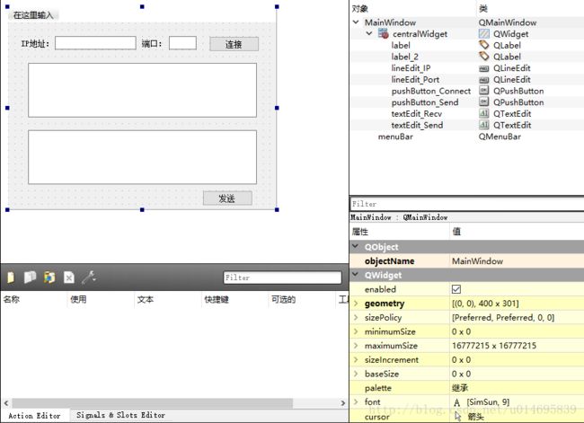The width and height of the screenshot is (584, 423).
Task: Select lineEdit_IP in the object tree
Action: click(x=411, y=68)
